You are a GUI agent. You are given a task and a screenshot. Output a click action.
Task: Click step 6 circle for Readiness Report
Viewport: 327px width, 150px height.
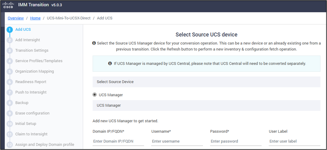10,82
